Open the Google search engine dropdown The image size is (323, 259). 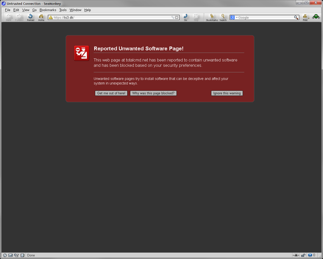(236, 17)
